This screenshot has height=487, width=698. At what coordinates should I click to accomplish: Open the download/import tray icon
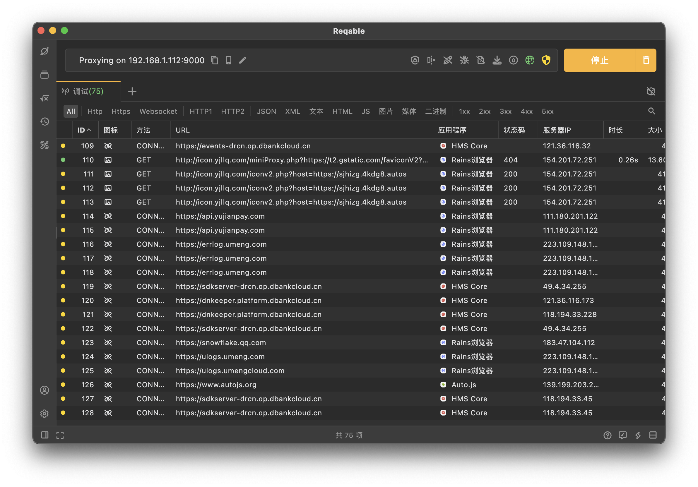point(497,60)
